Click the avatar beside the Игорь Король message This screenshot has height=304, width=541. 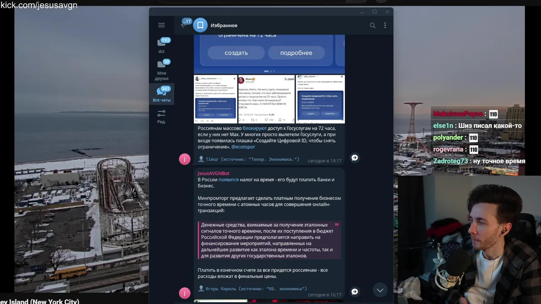[x=185, y=293]
